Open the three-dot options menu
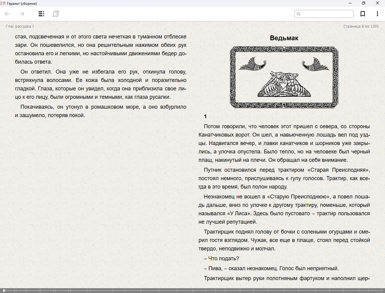Viewport: 385px width, 293px height. pyautogui.click(x=377, y=14)
